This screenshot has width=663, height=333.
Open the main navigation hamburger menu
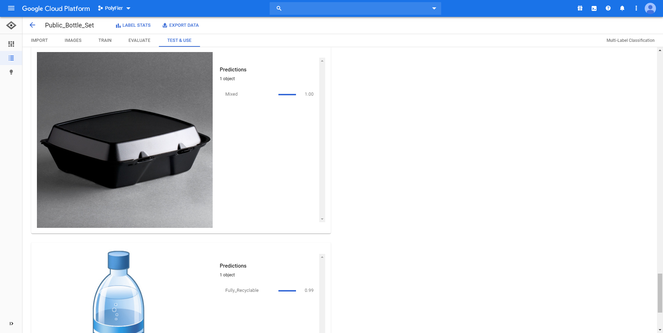tap(11, 8)
